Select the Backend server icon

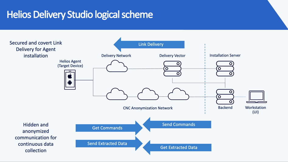(x=225, y=97)
